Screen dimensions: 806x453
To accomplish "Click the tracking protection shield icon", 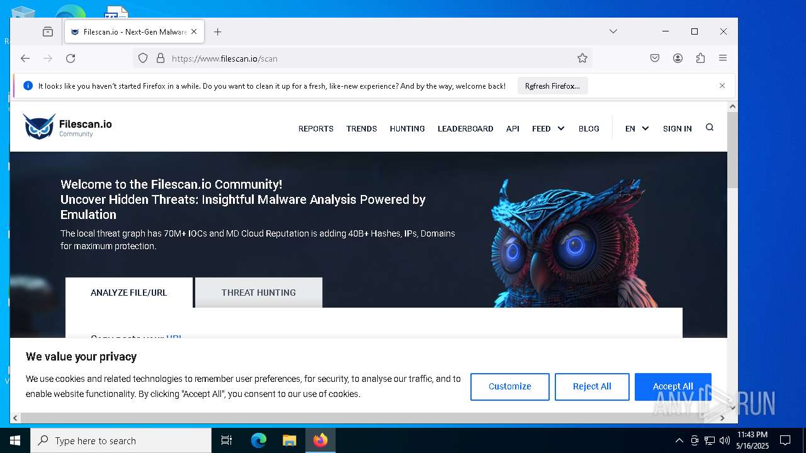I will 143,59.
